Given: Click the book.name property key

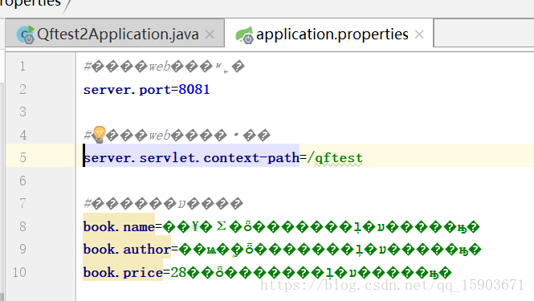Looking at the screenshot, I should 119,227.
